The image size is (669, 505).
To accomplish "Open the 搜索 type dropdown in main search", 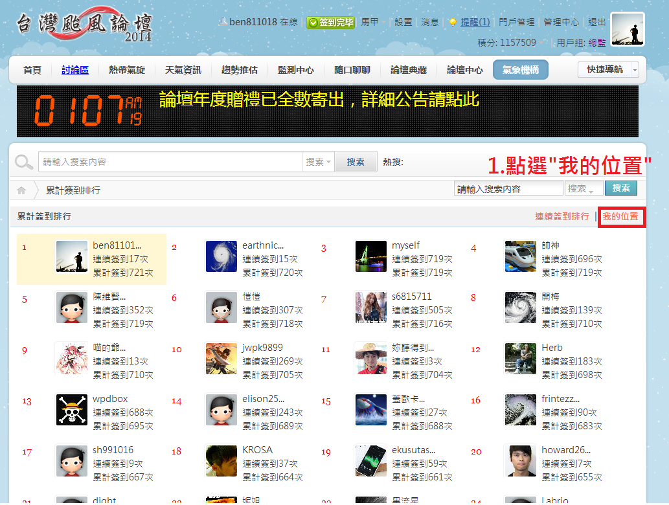I will click(318, 162).
